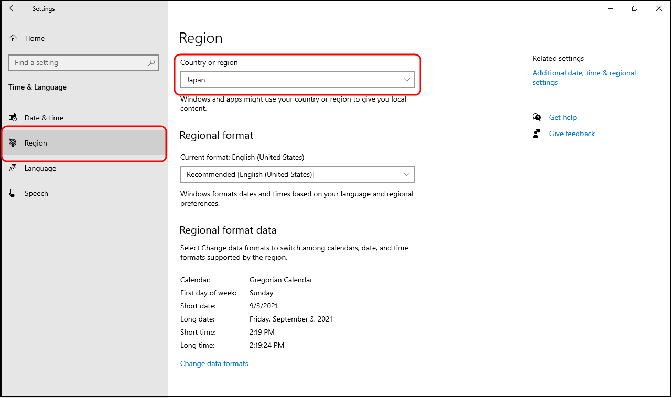Click the Language icon in sidebar
The image size is (671, 398).
click(x=13, y=168)
